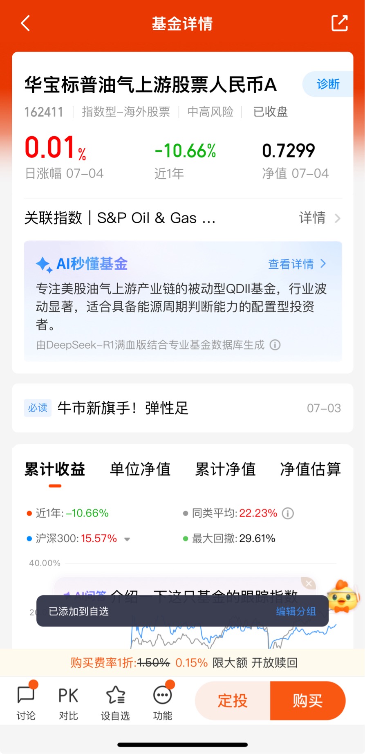Image resolution: width=365 pixels, height=754 pixels.
Task: Switch to the 净值估算 tab
Action: [311, 469]
